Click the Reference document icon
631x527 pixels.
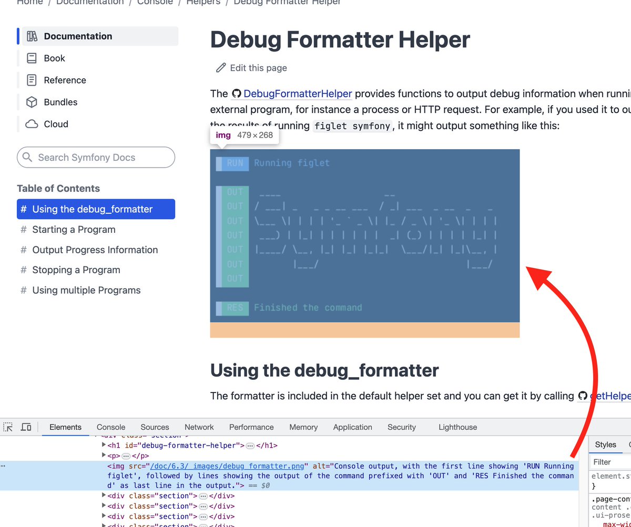click(x=32, y=80)
